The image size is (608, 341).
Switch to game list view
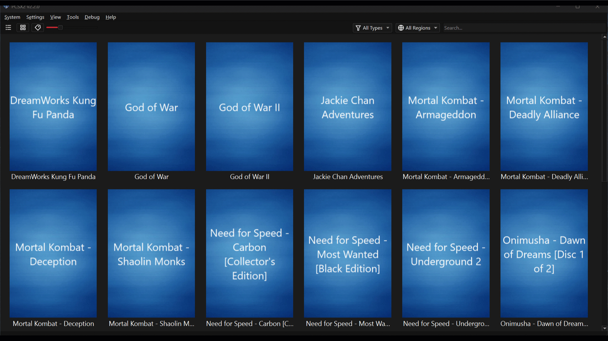click(x=8, y=28)
